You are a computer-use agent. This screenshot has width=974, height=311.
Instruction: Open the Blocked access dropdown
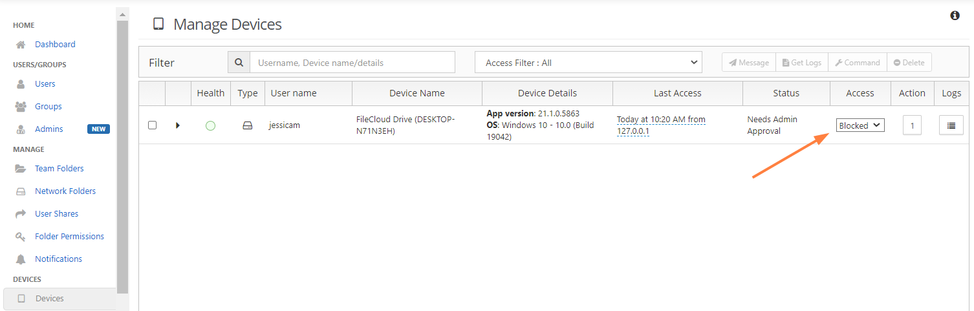click(860, 125)
